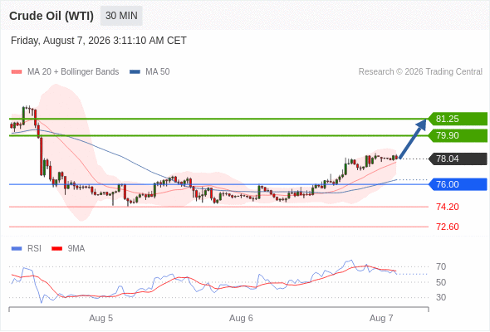Click the Aug 7 date axis label

click(x=381, y=318)
